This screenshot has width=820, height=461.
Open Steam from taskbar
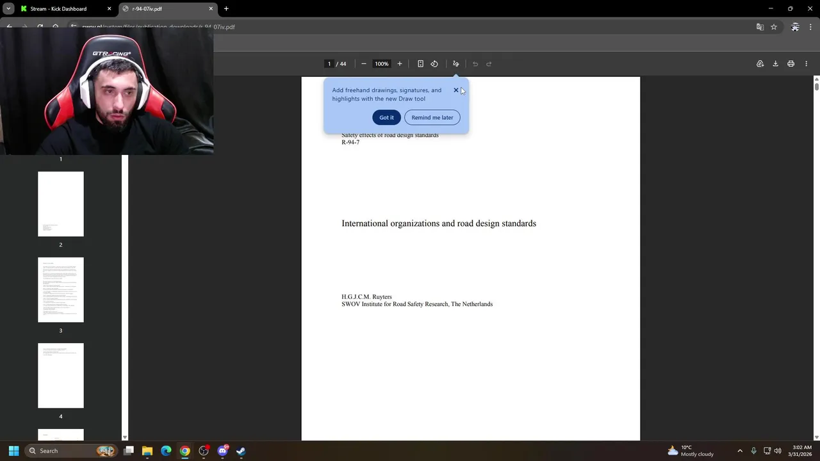(x=241, y=451)
